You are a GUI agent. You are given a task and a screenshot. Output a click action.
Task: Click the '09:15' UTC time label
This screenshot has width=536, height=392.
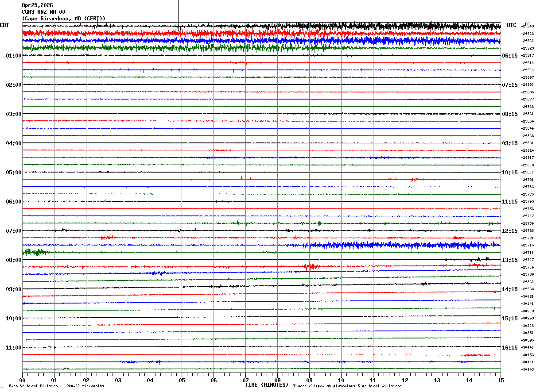[x=510, y=143]
